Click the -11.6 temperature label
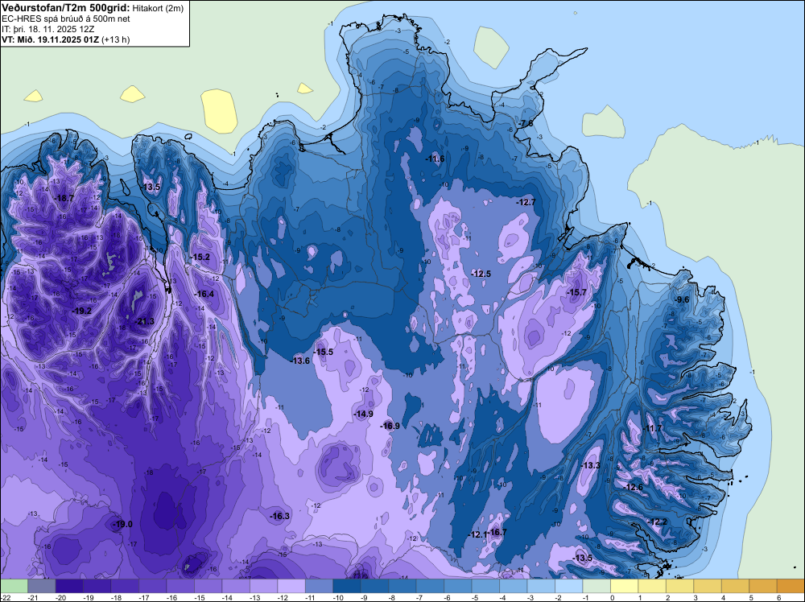 pyautogui.click(x=435, y=159)
